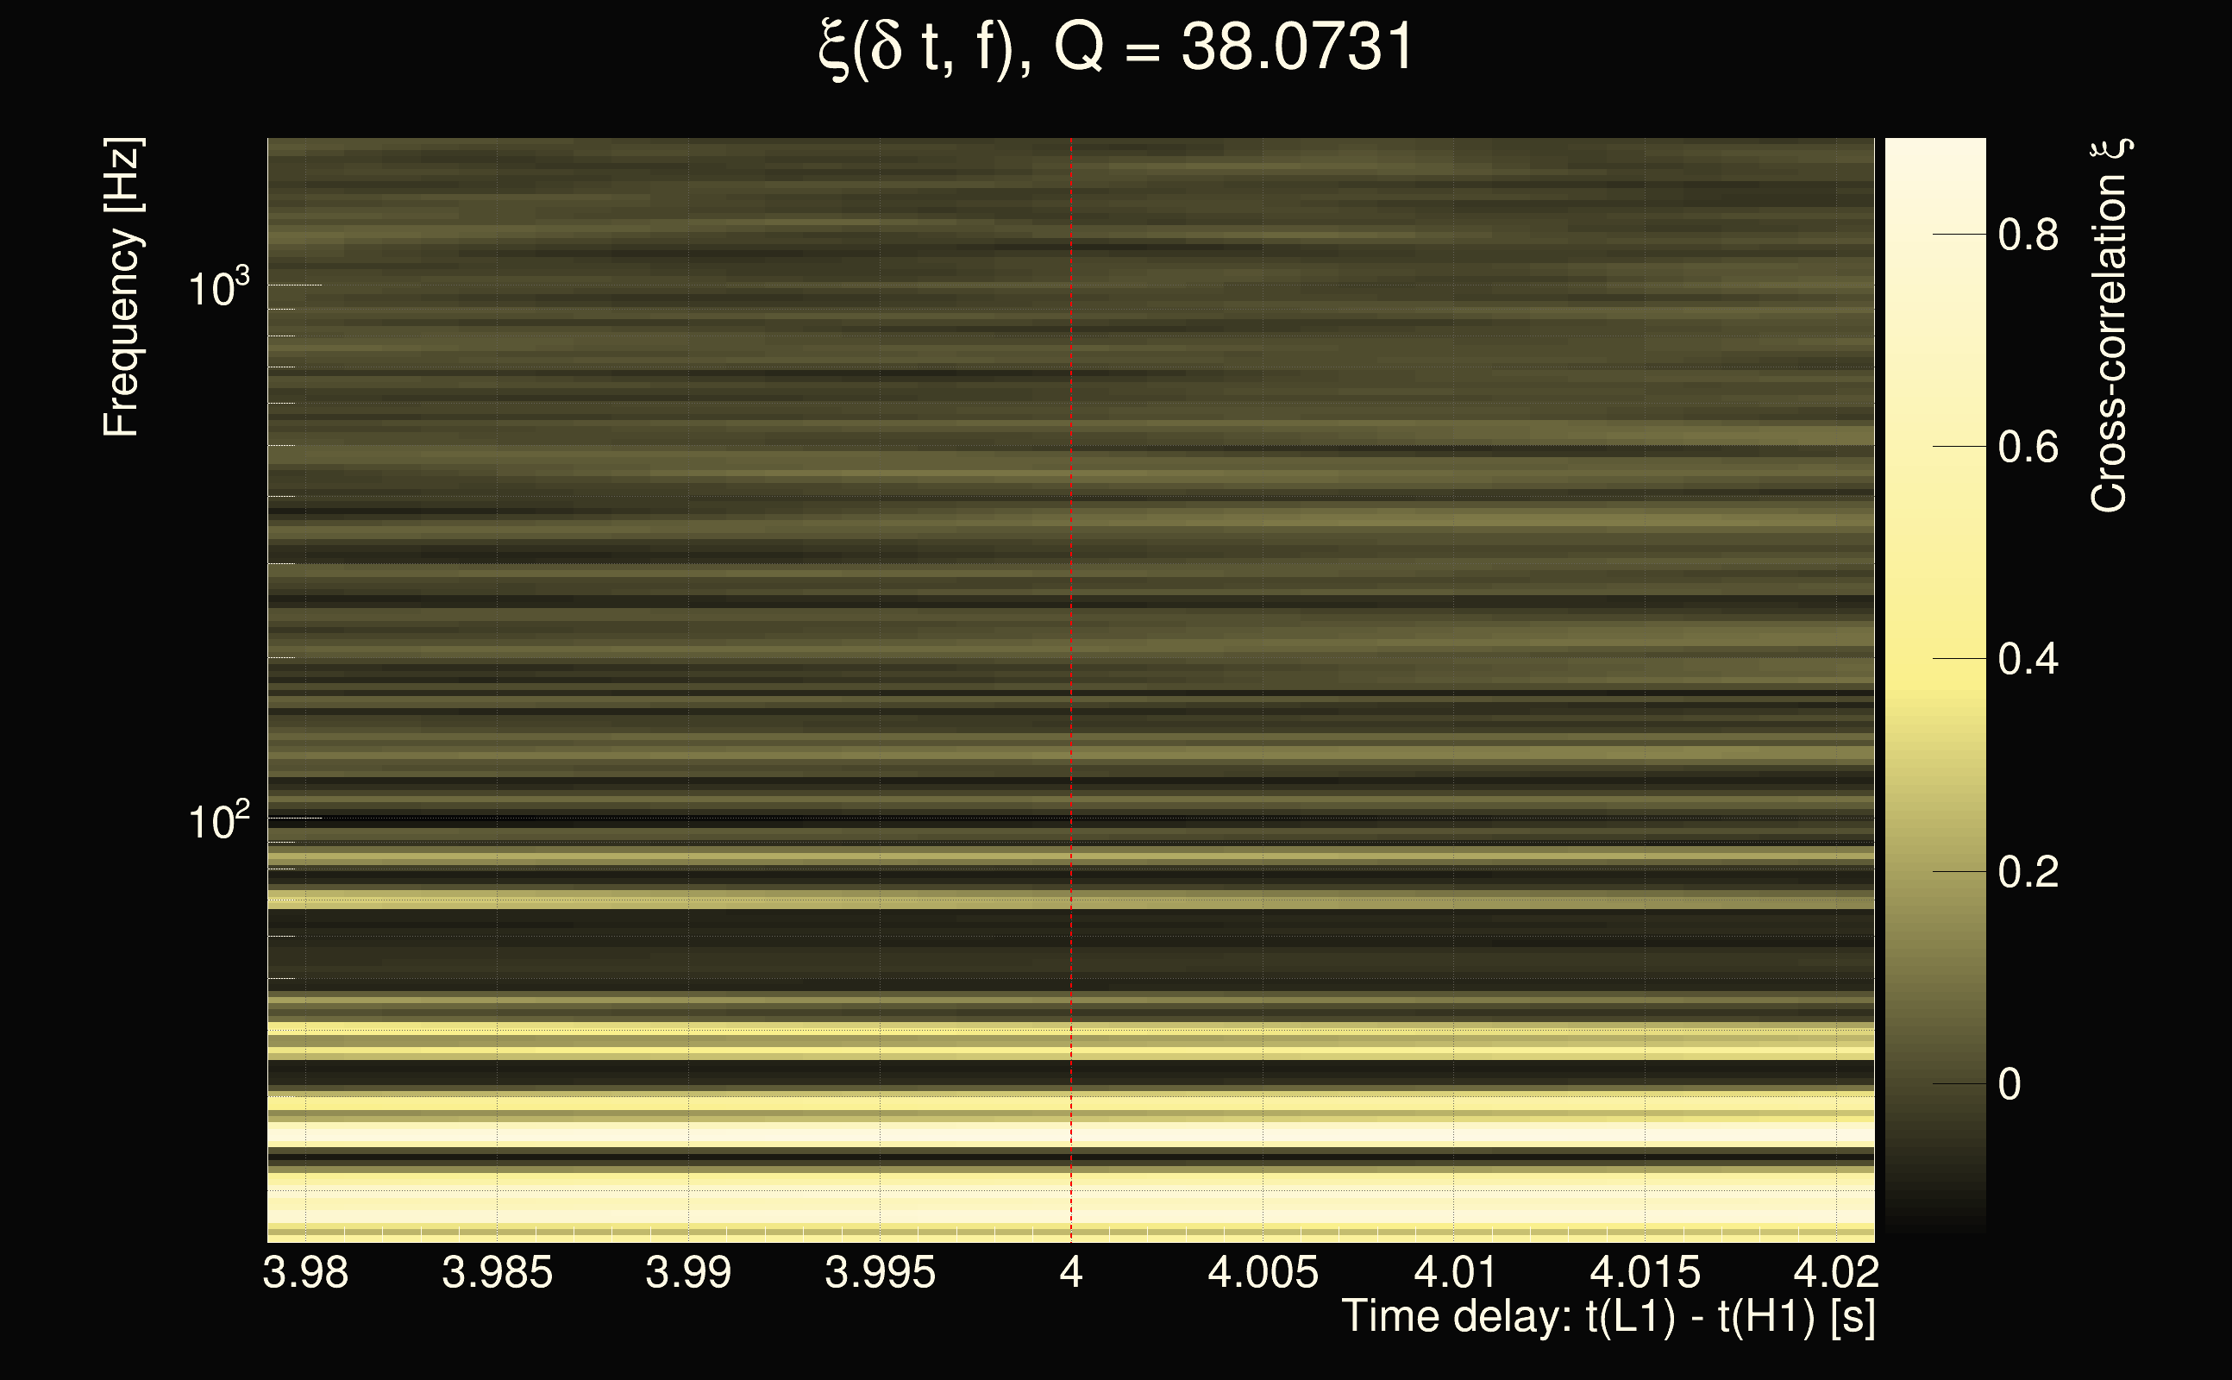Click the 4.015 x-axis tick label

pos(1646,1272)
